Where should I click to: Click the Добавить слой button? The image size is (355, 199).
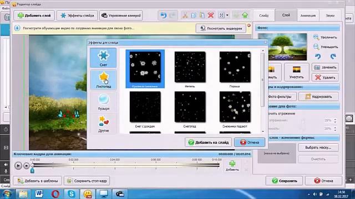(34, 15)
